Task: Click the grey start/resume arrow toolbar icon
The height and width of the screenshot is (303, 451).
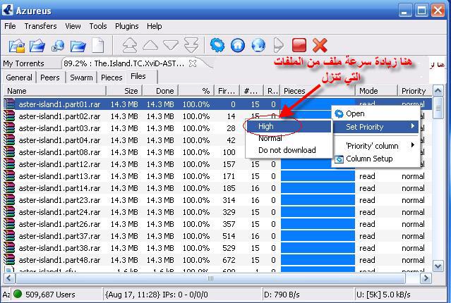Action: point(278,45)
